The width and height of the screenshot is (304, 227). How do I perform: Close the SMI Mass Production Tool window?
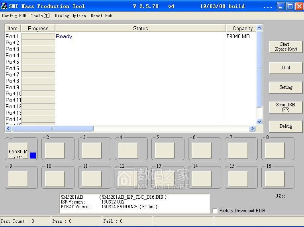299,6
